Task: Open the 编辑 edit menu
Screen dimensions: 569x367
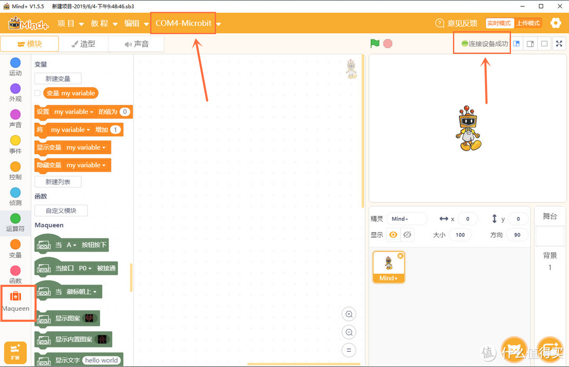Action: tap(136, 24)
